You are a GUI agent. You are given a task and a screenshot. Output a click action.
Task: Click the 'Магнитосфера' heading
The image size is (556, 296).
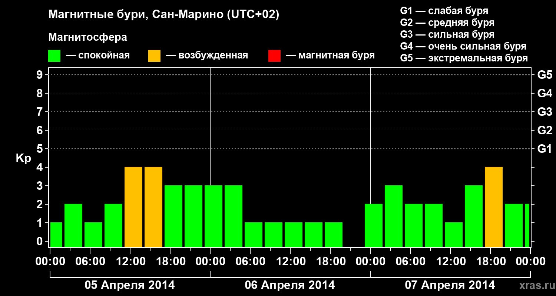tap(87, 37)
